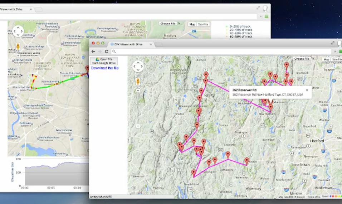Choose File button on the Connecticut map

(x=302, y=59)
